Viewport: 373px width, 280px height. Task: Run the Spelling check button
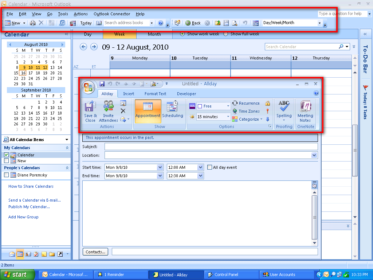pyautogui.click(x=284, y=110)
